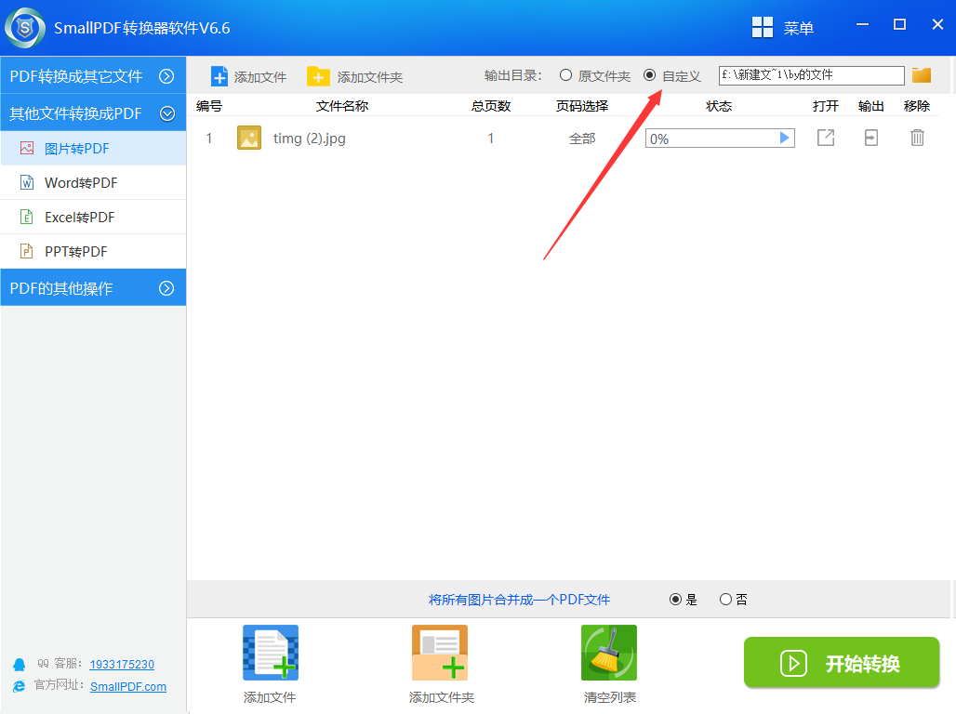Select Word转PDF in the sidebar

click(93, 183)
